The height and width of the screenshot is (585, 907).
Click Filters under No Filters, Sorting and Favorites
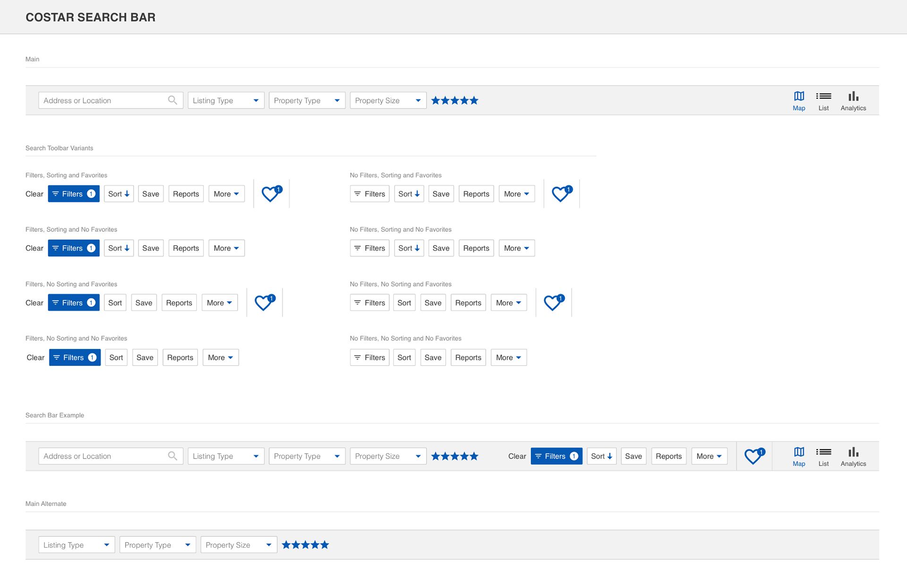369,194
